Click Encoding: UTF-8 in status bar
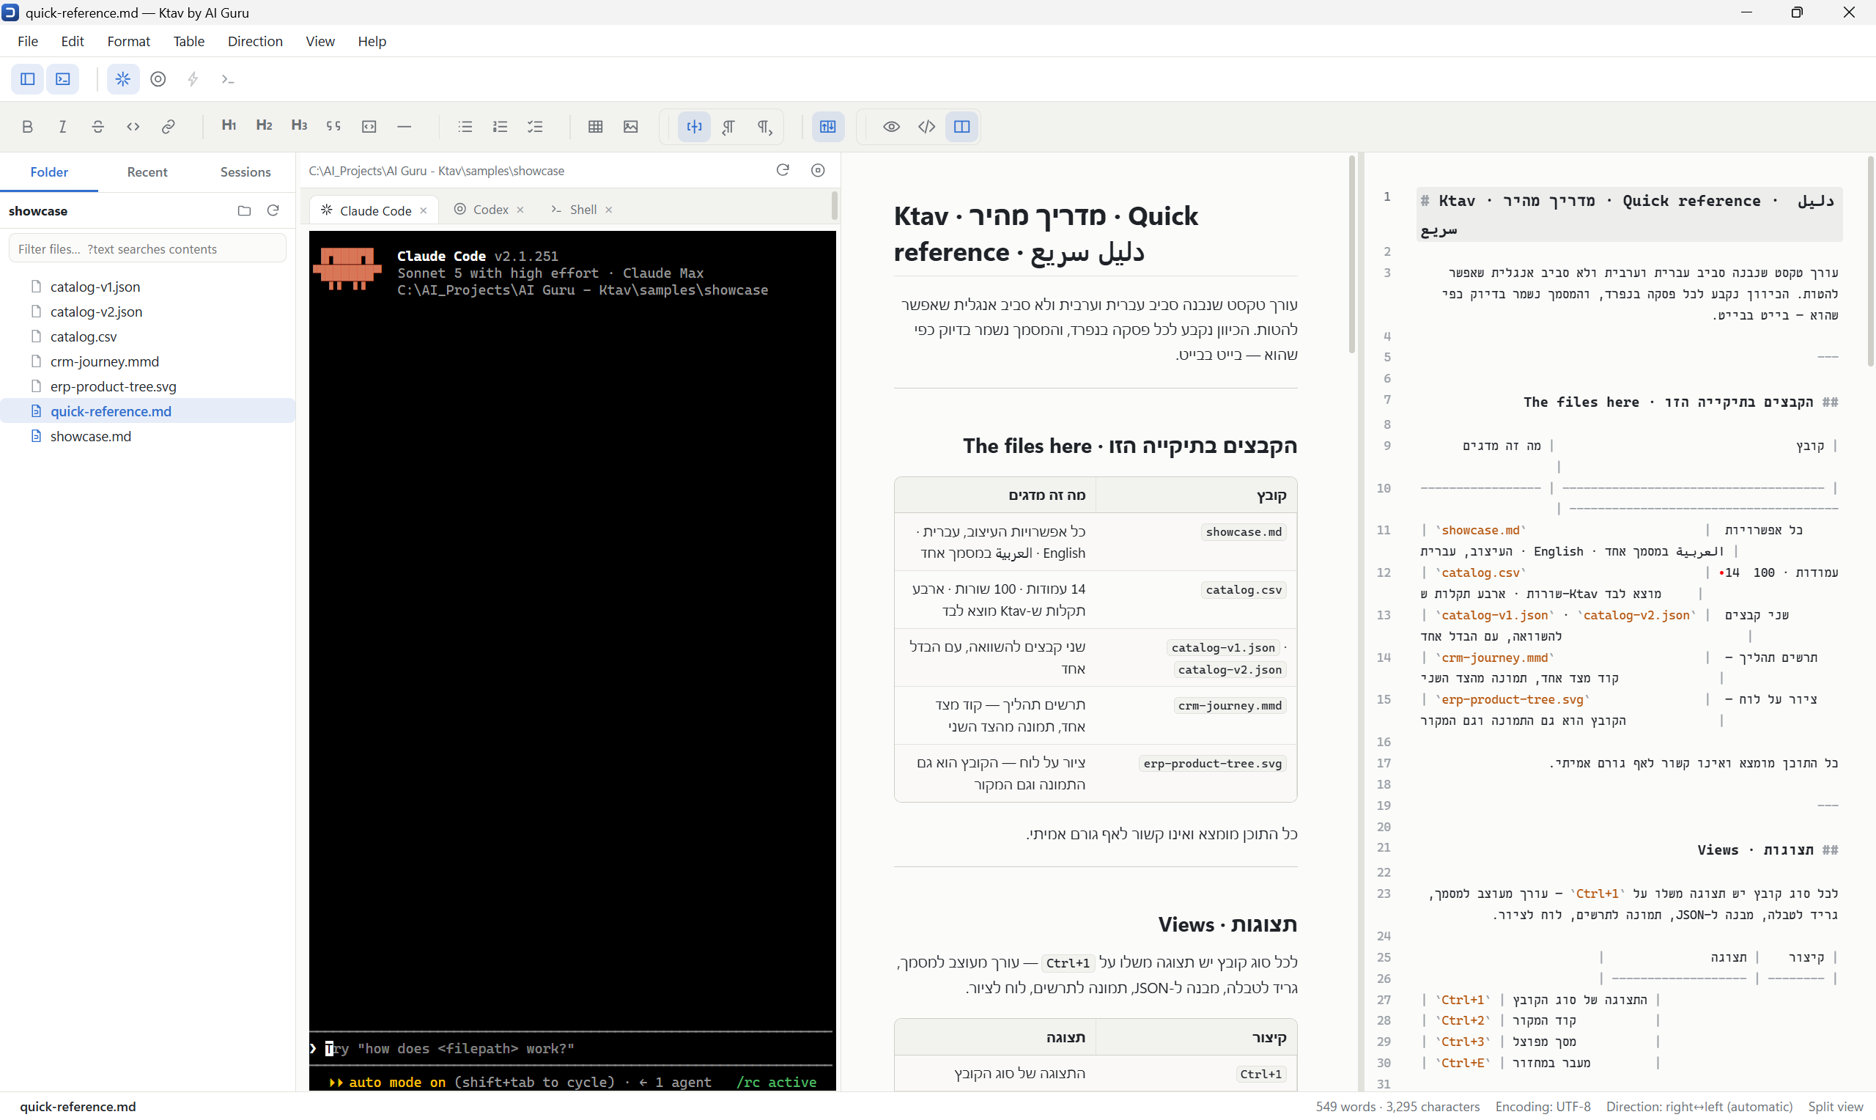The height and width of the screenshot is (1120, 1876). coord(1543,1106)
